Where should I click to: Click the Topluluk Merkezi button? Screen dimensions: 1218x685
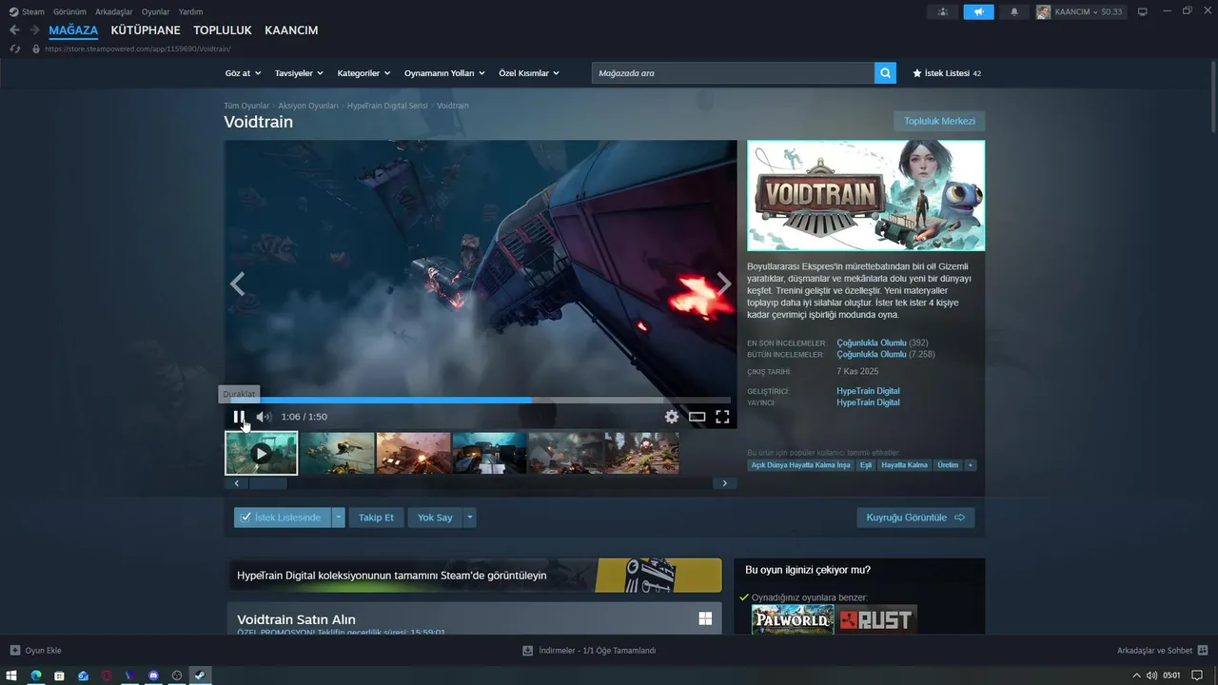tap(939, 121)
